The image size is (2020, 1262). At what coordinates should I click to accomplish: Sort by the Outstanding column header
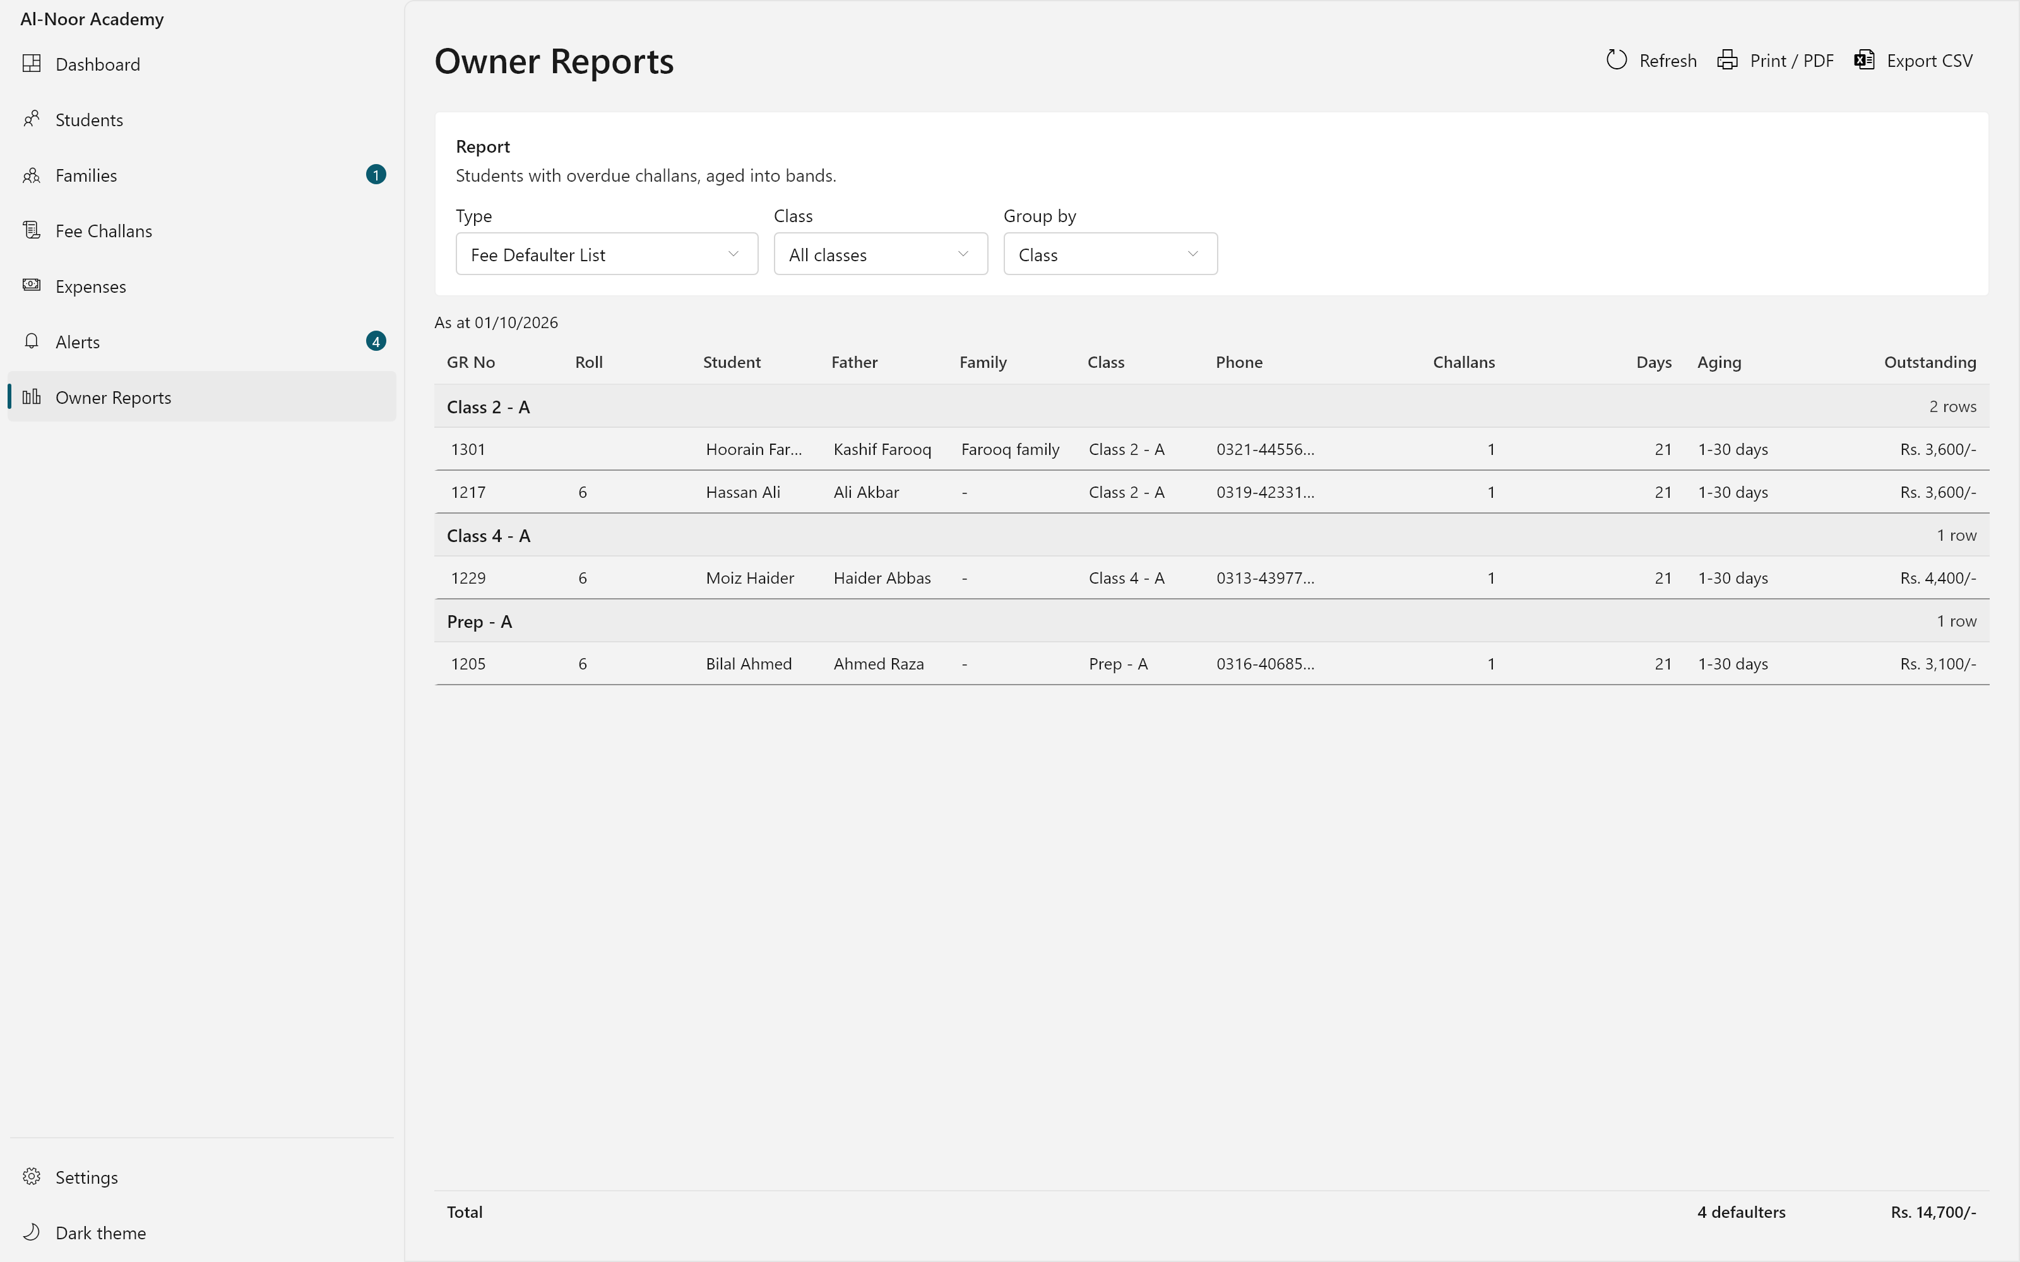1930,362
